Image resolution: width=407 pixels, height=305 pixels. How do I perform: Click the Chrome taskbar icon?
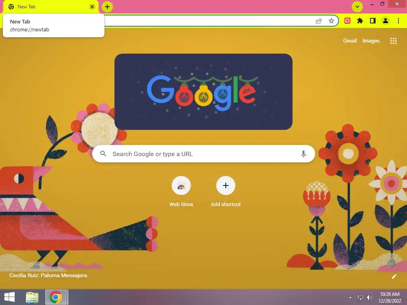[56, 297]
